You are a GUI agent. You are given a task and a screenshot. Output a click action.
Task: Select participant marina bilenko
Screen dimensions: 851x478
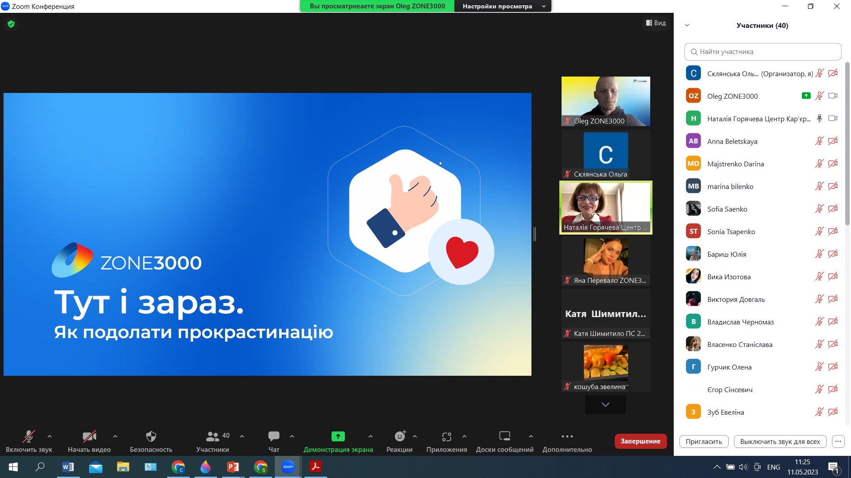(762, 186)
